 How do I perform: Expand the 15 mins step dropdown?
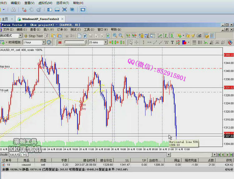[106, 42]
